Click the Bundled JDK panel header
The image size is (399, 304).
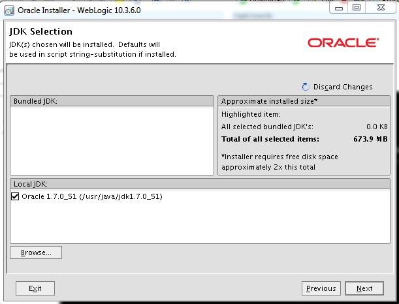coord(112,101)
